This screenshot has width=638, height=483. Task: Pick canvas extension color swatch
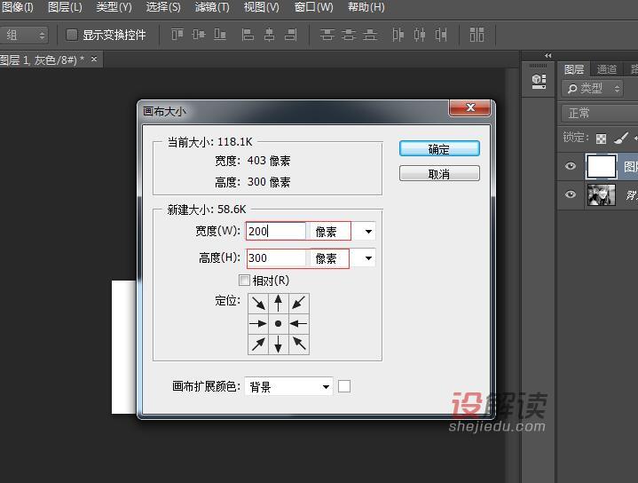344,386
